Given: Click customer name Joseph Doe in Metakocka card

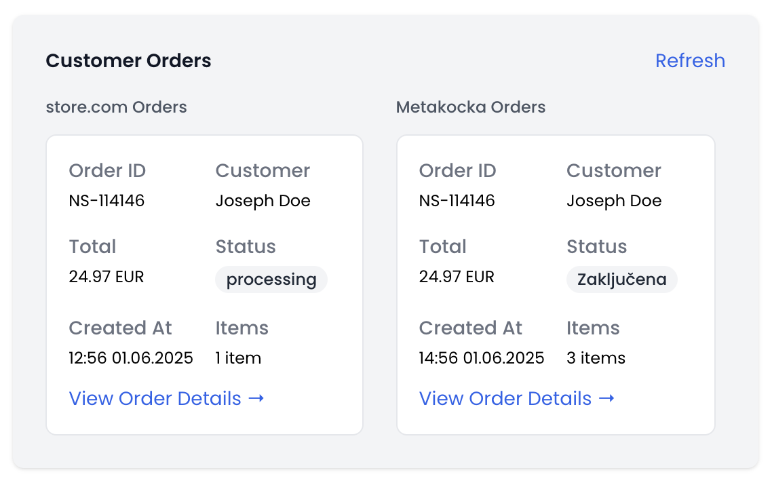Looking at the screenshot, I should (x=614, y=201).
